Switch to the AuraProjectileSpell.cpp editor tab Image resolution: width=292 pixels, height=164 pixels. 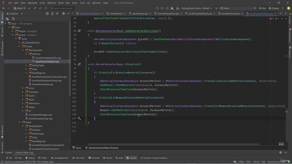click(200, 14)
